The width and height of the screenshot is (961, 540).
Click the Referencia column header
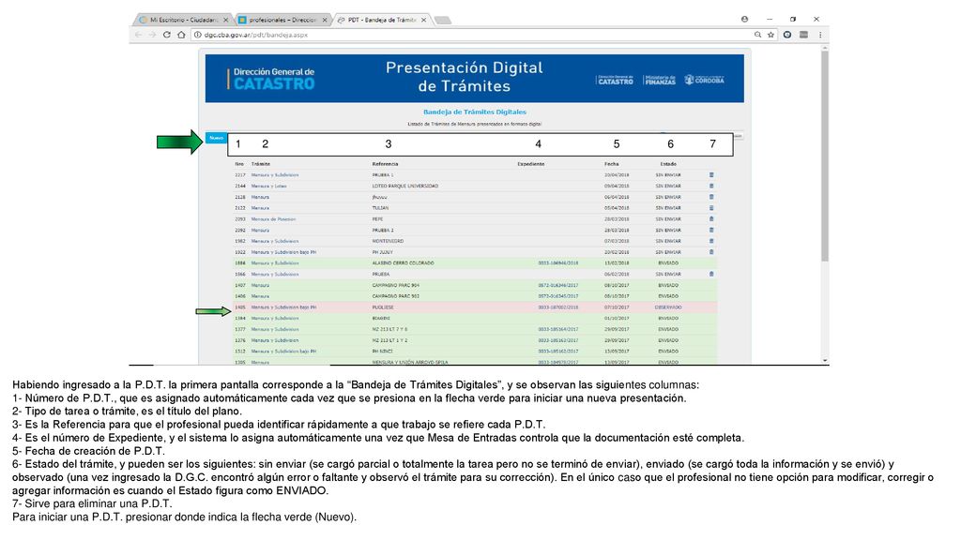pyautogui.click(x=385, y=164)
